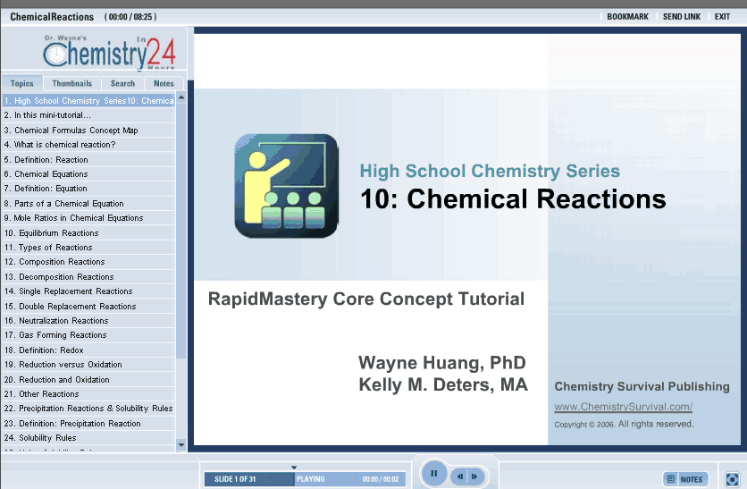Open the Search tab
Viewport: 747px width, 489px height.
pos(122,83)
